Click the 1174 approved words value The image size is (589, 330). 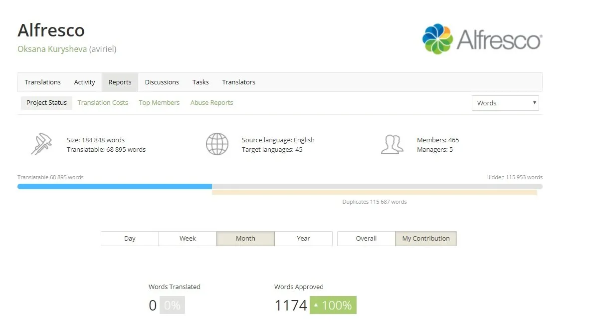coord(291,305)
